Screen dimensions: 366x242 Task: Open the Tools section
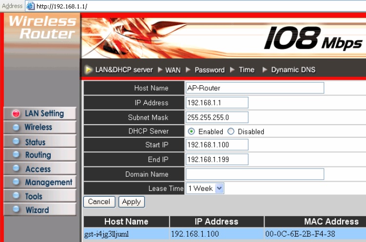click(40, 196)
